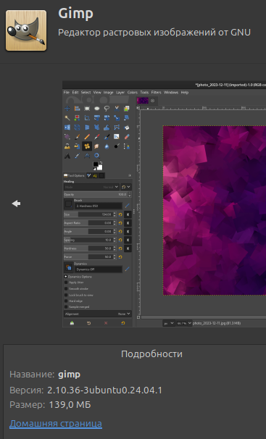Open the Colors menu
This screenshot has height=439, width=266.
(132, 93)
